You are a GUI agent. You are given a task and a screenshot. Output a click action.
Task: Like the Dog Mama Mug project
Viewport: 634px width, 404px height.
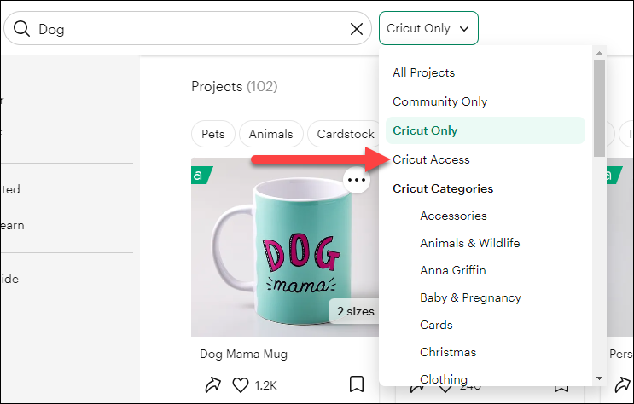[x=240, y=384]
